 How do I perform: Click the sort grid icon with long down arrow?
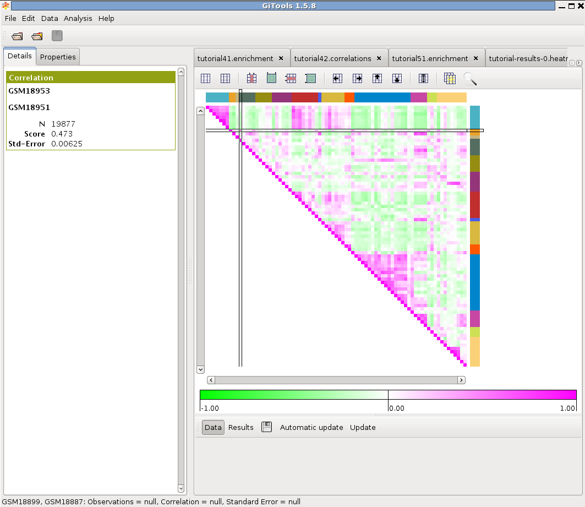pos(423,78)
